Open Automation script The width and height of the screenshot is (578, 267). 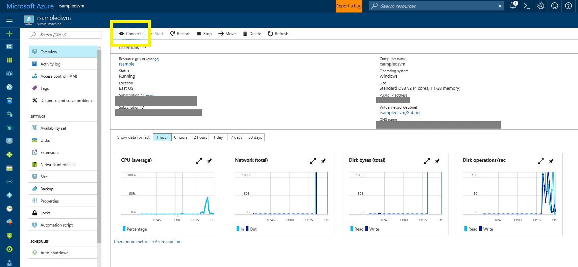pyautogui.click(x=63, y=225)
